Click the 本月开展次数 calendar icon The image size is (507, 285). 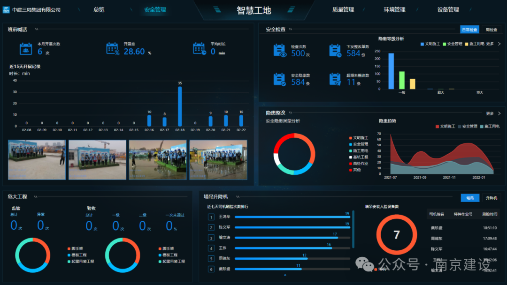pos(25,49)
